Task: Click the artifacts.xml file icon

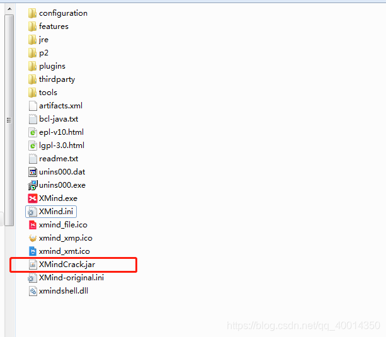Action: (x=33, y=106)
